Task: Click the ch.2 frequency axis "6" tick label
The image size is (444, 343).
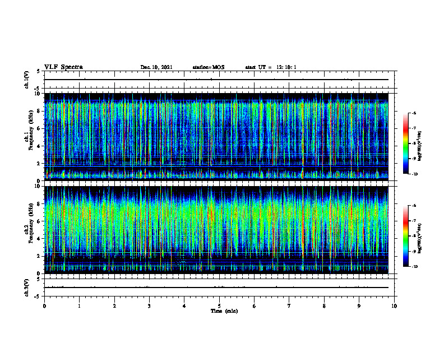Action: 39,221
